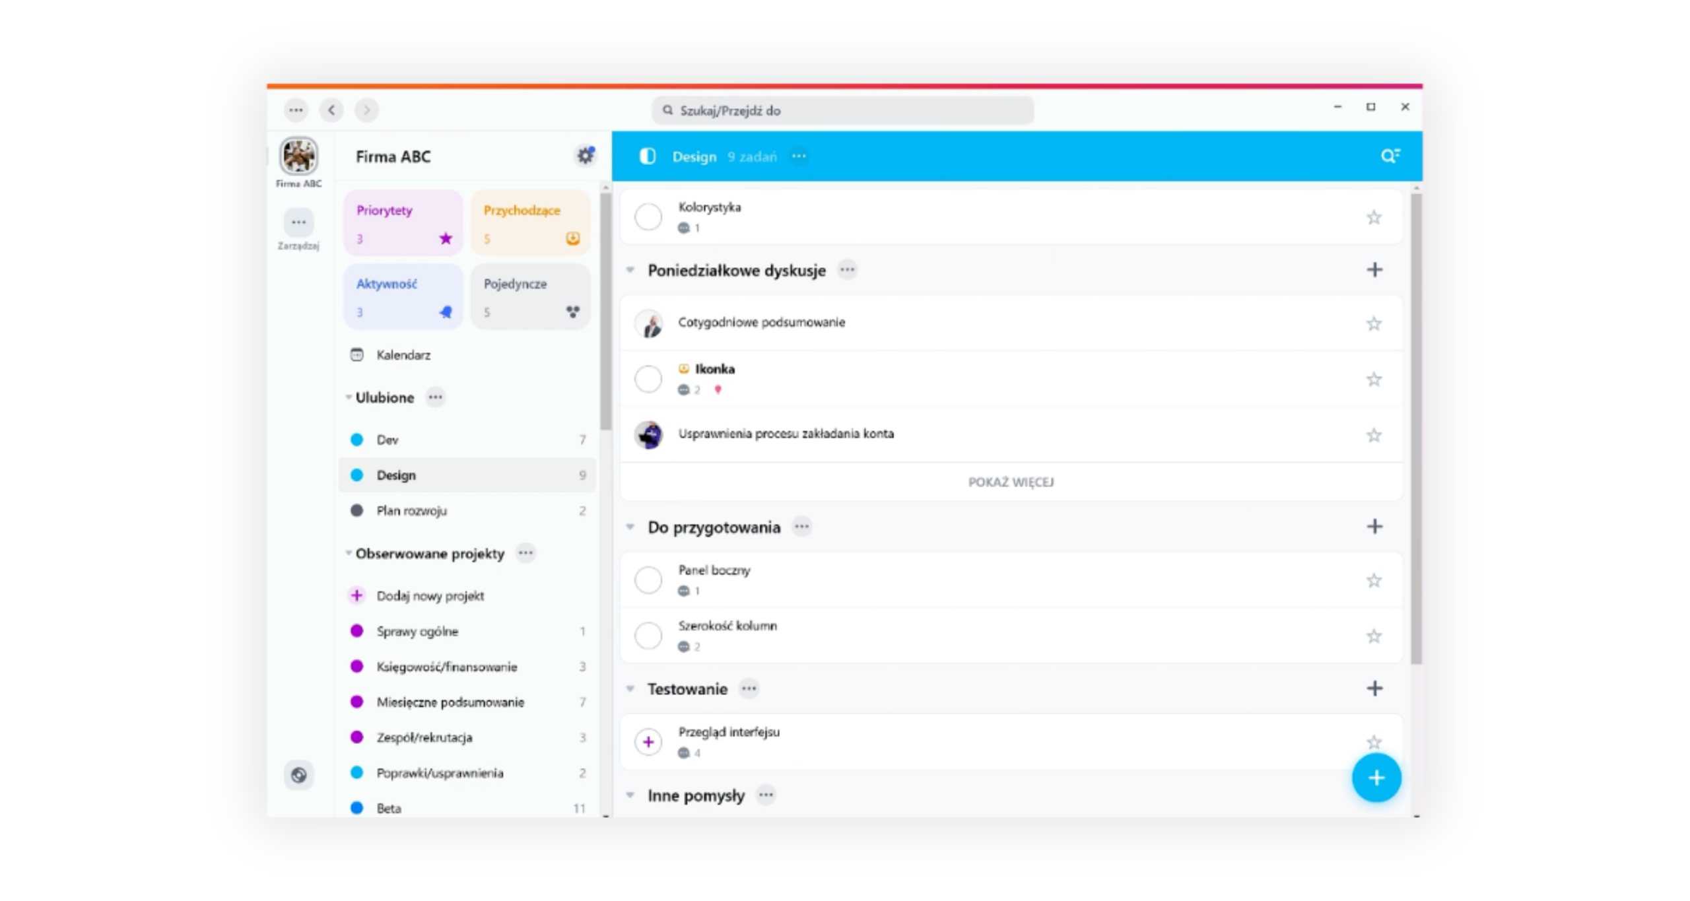Viewport: 1690px width, 901px height.
Task: Open Firma ABC settings gear
Action: 585,156
